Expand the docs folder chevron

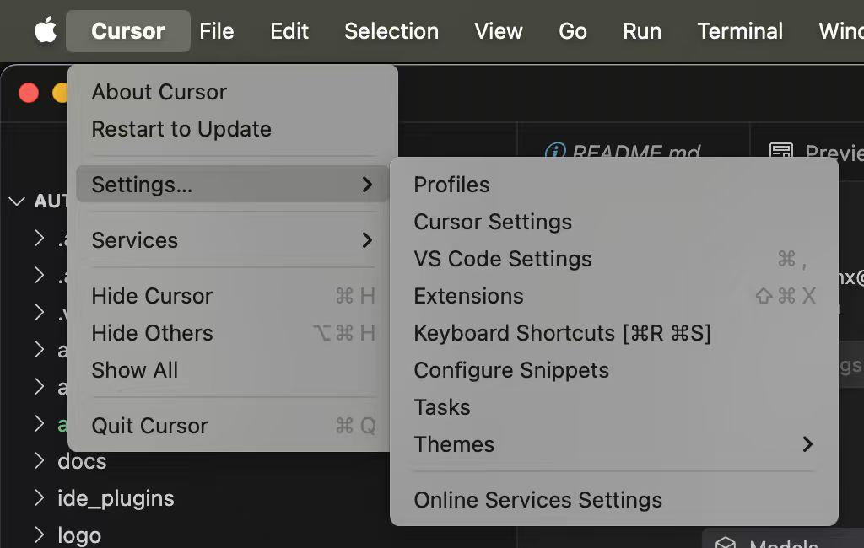39,461
